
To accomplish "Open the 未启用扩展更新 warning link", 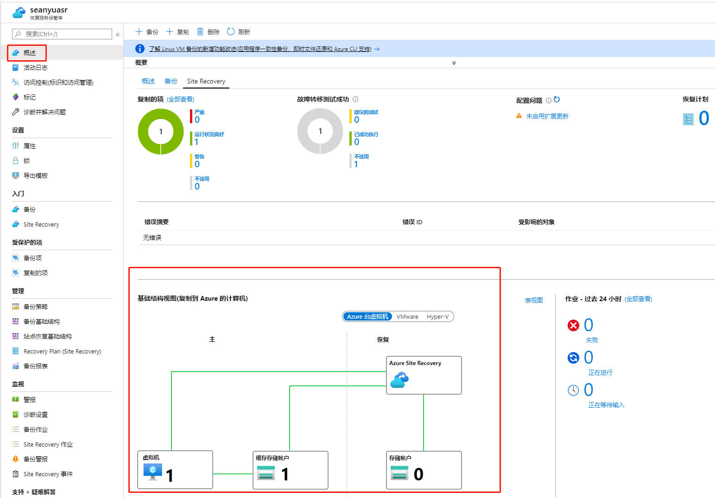I will pos(547,116).
